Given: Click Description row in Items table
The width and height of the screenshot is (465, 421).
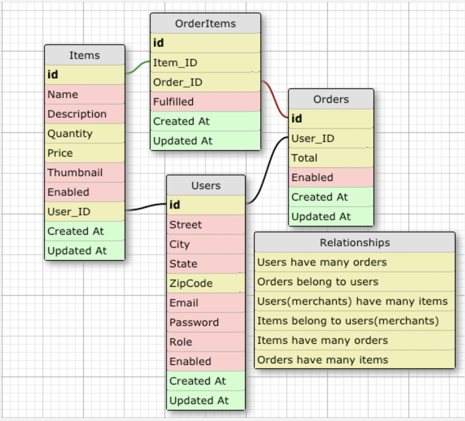Looking at the screenshot, I should [85, 114].
